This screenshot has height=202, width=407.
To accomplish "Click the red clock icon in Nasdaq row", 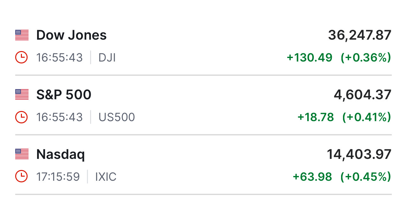I will coord(22,177).
